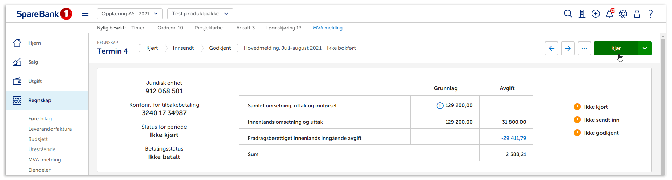
Task: Toggle the hamburger menu icon
Action: pyautogui.click(x=85, y=14)
